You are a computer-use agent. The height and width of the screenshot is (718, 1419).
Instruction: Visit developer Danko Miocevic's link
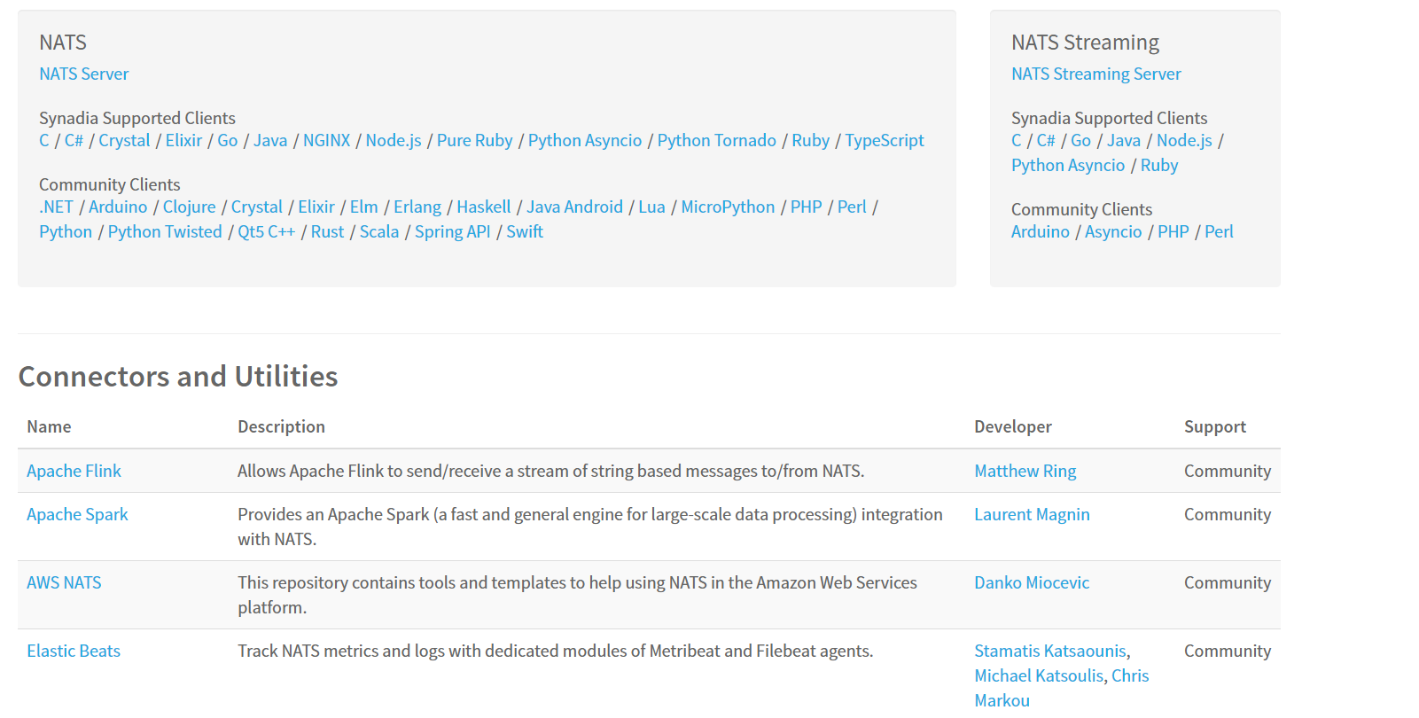point(1032,583)
